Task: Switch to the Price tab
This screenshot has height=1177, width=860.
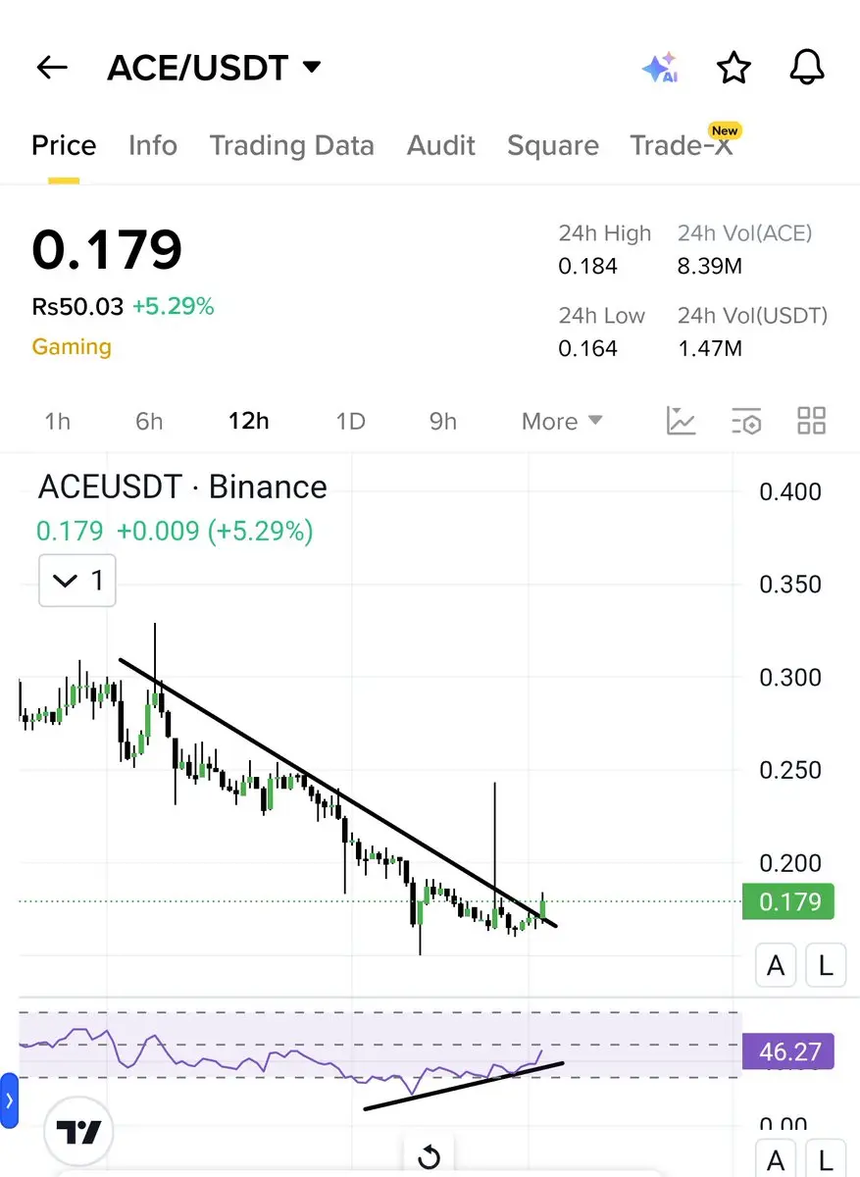Action: coord(64,146)
